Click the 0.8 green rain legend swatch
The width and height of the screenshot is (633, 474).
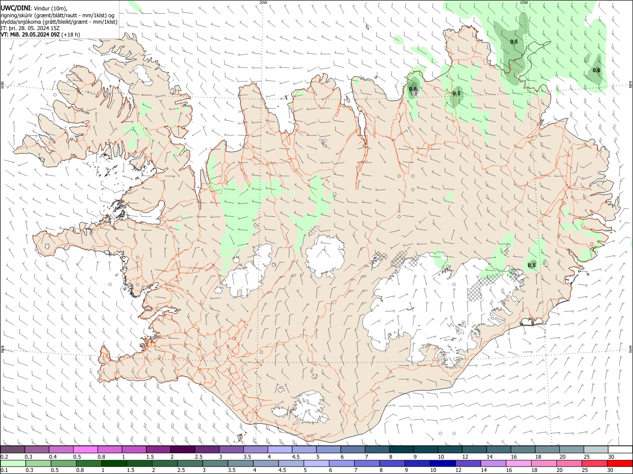(x=89, y=463)
